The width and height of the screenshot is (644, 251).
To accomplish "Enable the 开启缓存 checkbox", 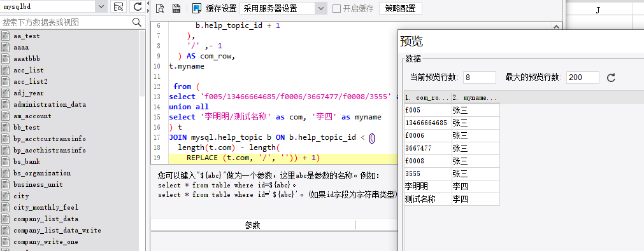I will pos(336,8).
